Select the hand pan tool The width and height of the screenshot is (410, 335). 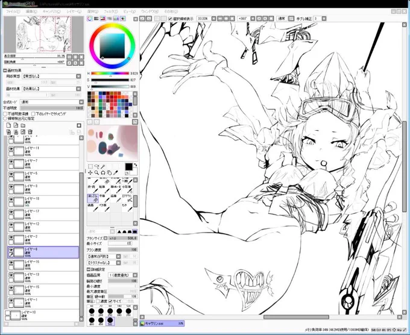coord(109,173)
